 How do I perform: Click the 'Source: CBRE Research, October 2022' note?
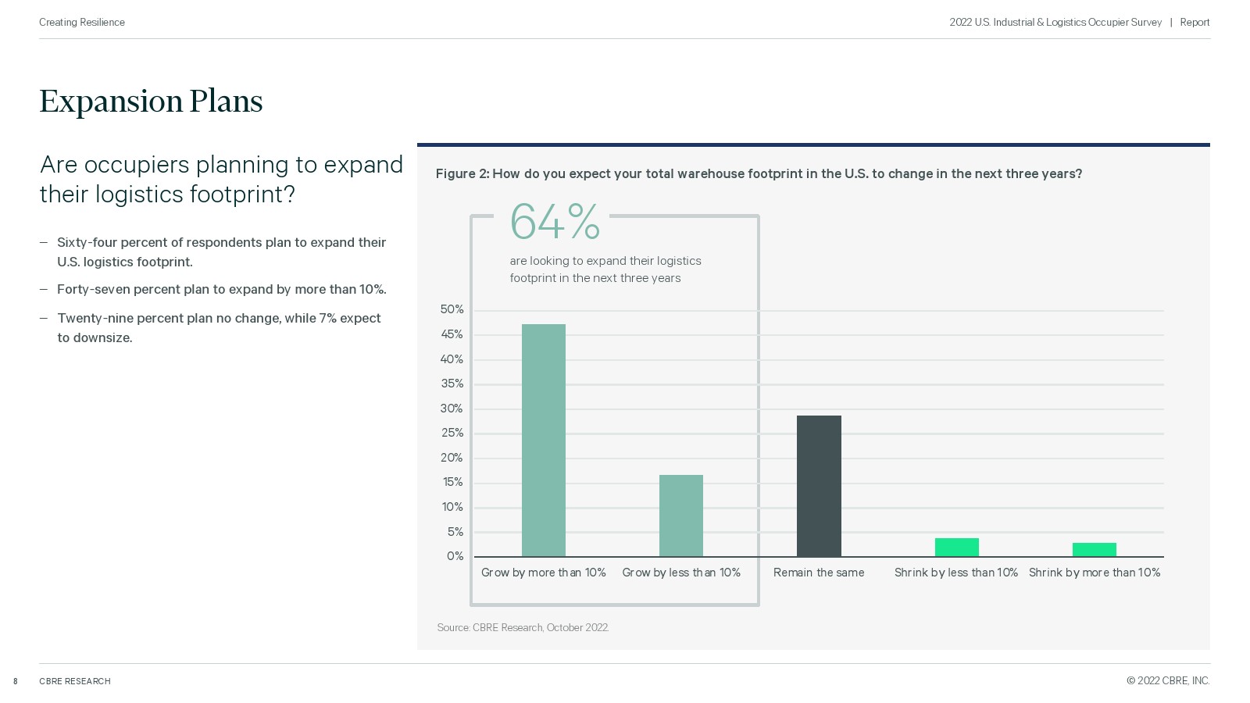coord(523,627)
